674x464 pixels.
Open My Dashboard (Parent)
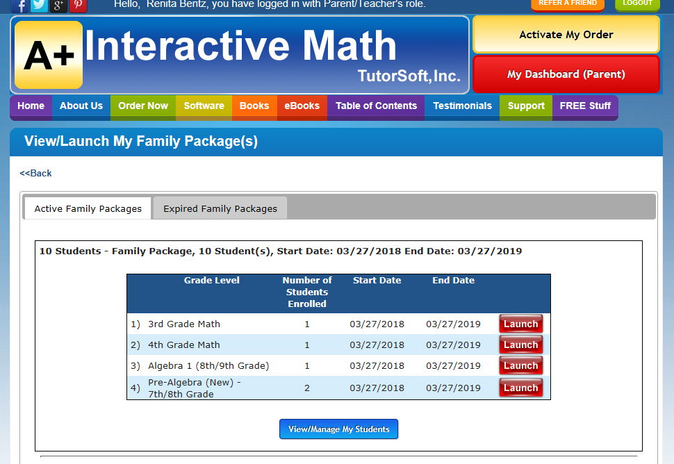click(566, 73)
